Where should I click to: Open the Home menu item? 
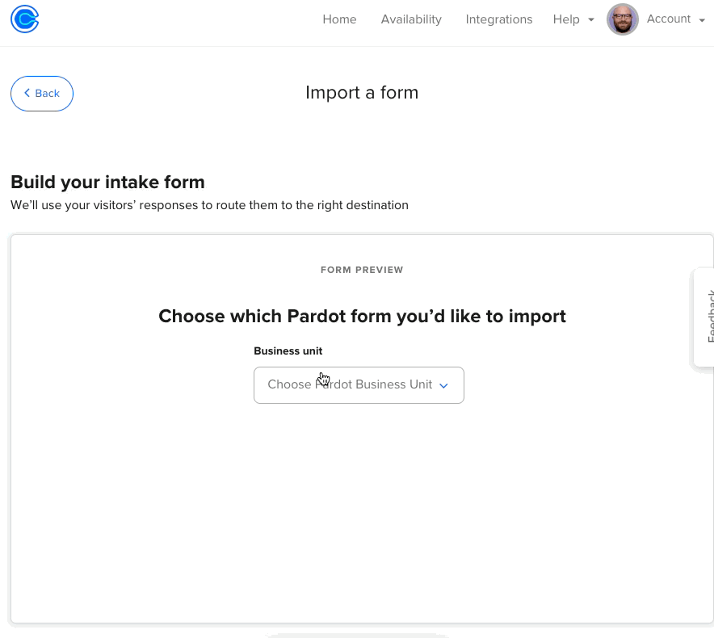coord(339,19)
